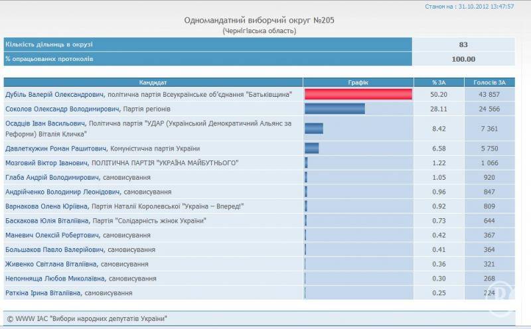Click the Кандидат column header
The image size is (531, 329).
(153, 82)
